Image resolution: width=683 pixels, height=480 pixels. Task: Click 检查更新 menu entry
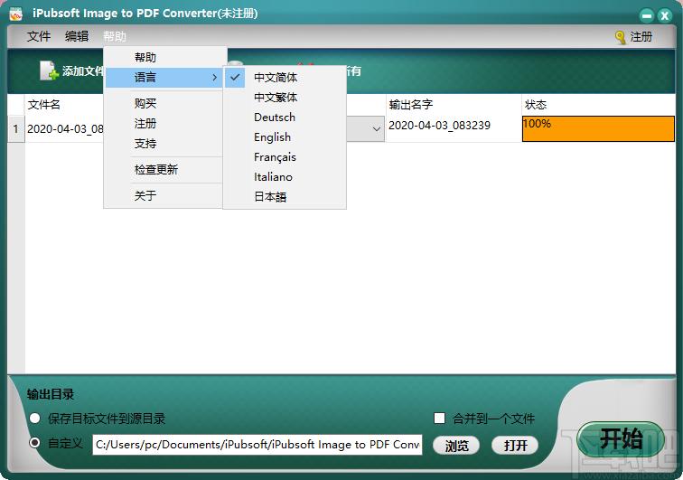point(165,170)
